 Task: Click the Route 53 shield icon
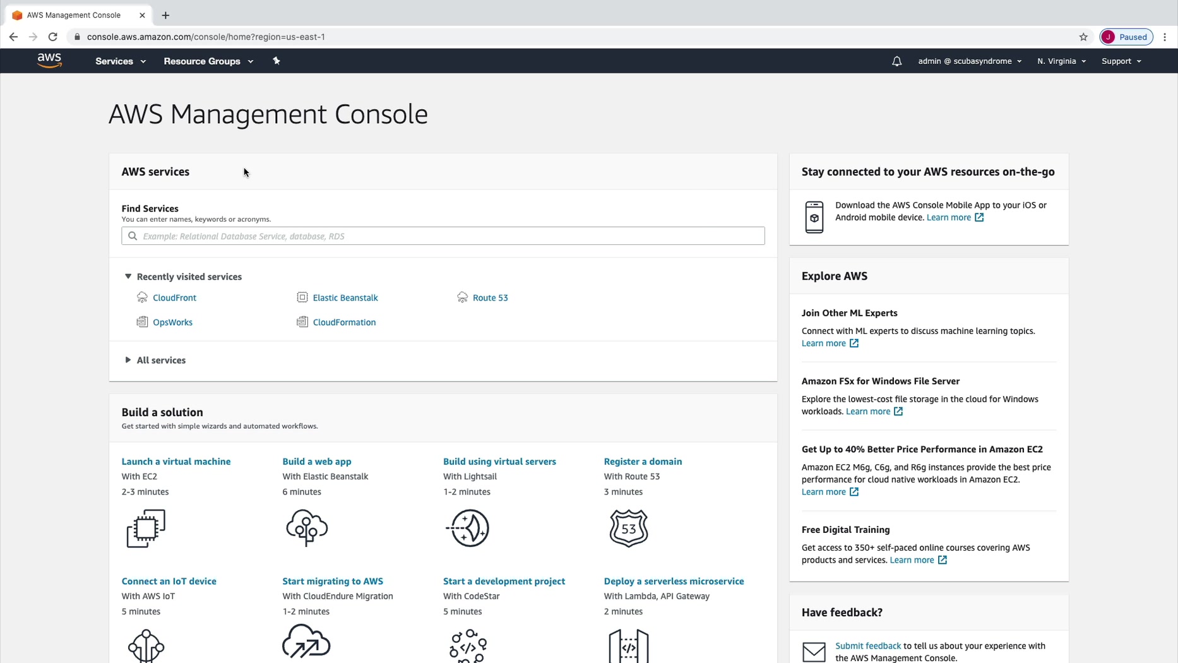pos(629,528)
